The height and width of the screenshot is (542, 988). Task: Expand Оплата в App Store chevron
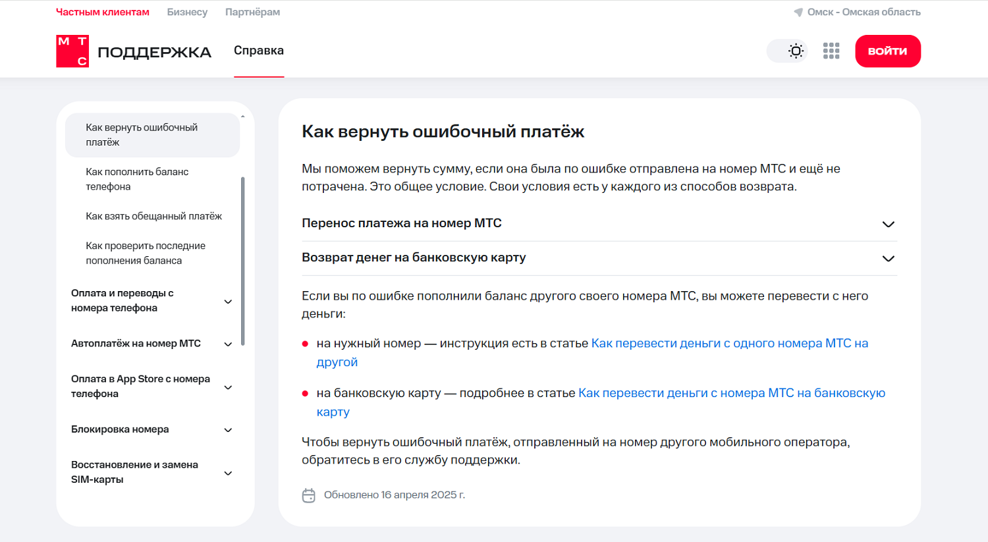228,387
